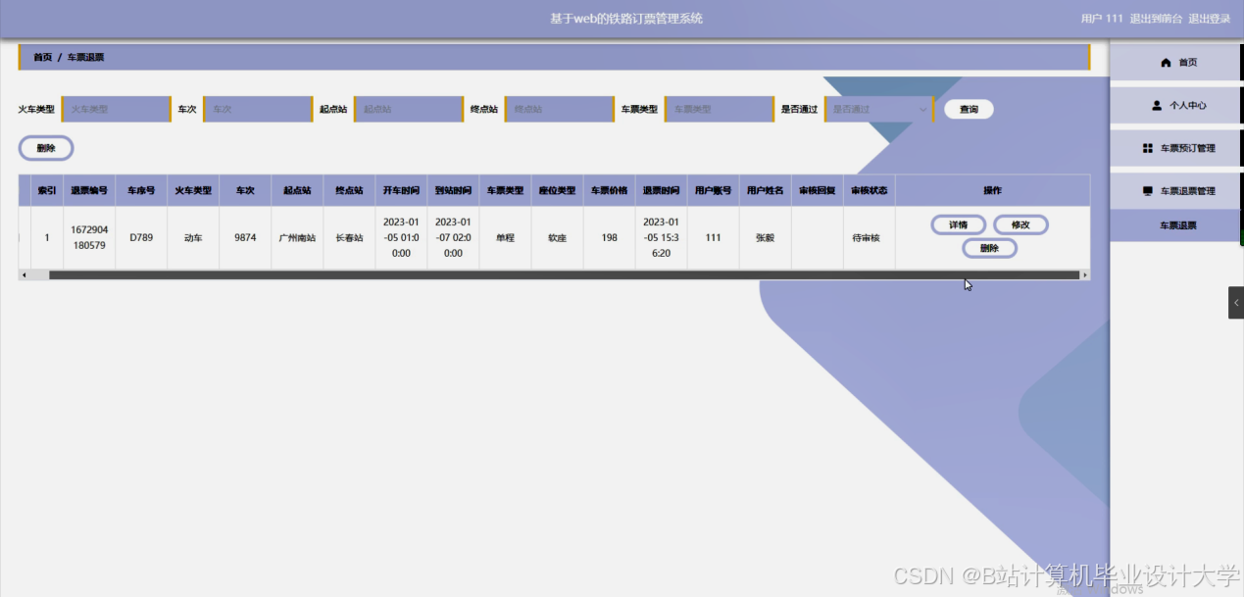
Task: Click the person icon for 个人中心
Action: 1157,105
